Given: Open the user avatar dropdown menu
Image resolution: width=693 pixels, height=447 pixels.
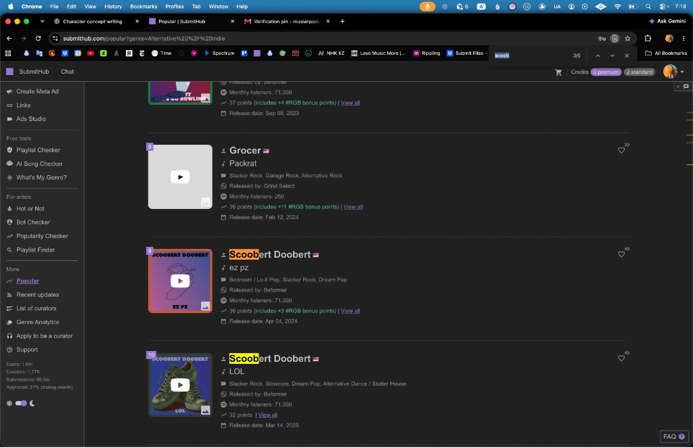Looking at the screenshot, I should (x=673, y=72).
